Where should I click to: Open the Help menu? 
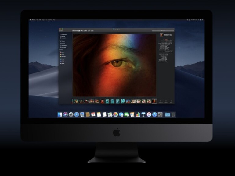[x=54, y=20]
